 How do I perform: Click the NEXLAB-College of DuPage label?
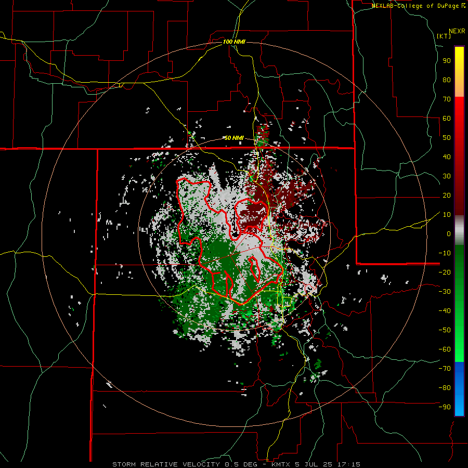click(418, 6)
